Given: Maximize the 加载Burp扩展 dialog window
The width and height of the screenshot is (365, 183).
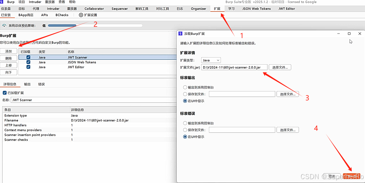Looking at the screenshot, I should pos(349,34).
